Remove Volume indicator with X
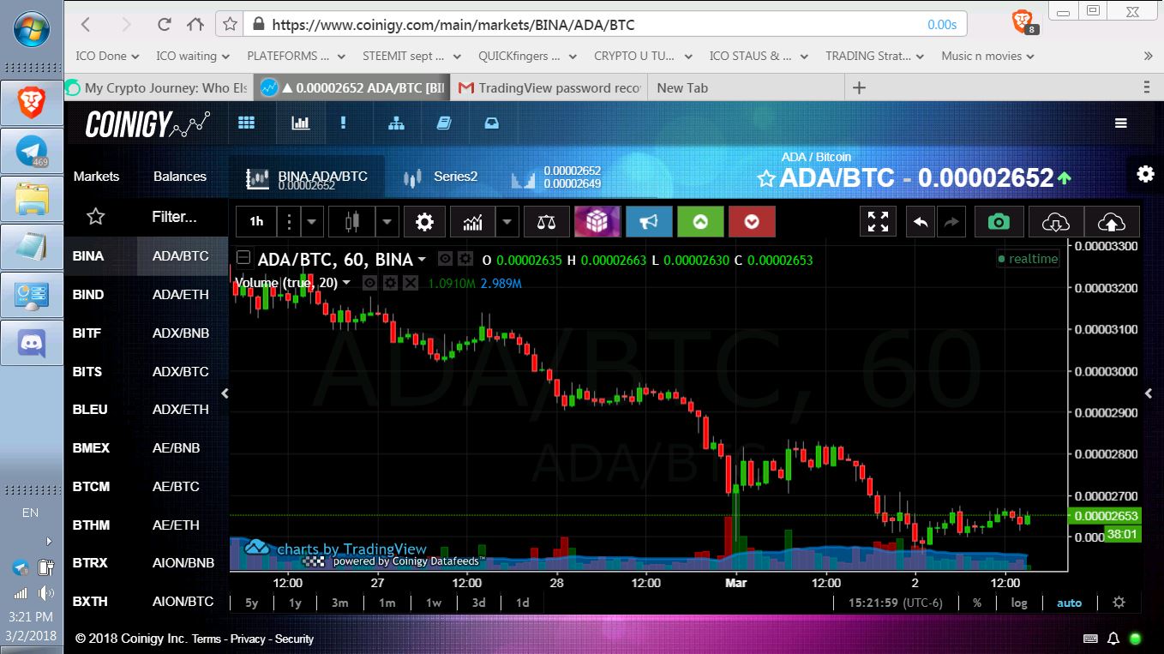Image resolution: width=1164 pixels, height=654 pixels. tap(411, 282)
